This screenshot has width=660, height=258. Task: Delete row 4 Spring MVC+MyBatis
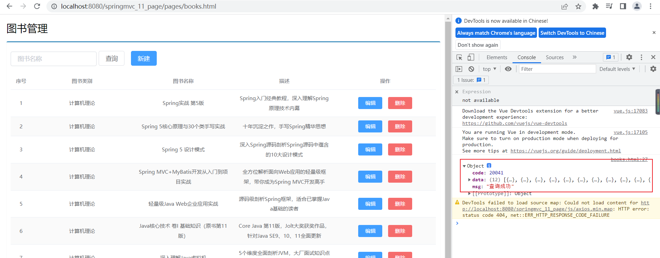coord(400,177)
